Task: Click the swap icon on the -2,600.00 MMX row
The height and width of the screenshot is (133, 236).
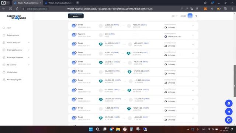Action: point(74,25)
